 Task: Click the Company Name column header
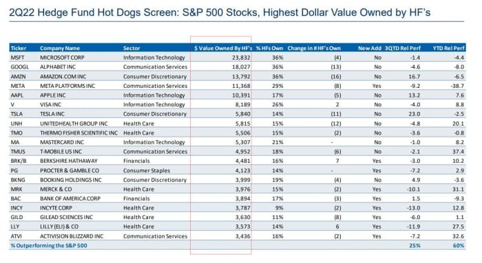(x=60, y=48)
